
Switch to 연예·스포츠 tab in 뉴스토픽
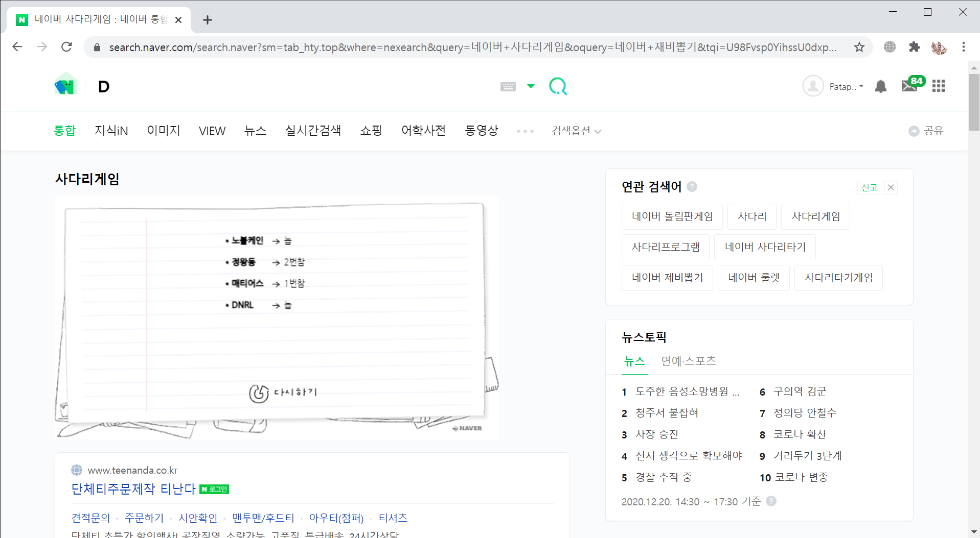[689, 361]
